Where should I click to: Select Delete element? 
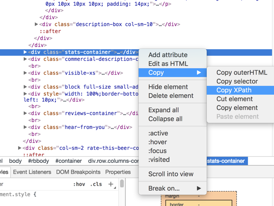point(172,96)
